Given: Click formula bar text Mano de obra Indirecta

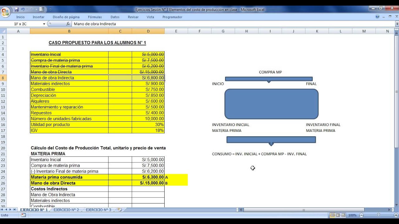Looking at the screenshot, I should [95, 24].
